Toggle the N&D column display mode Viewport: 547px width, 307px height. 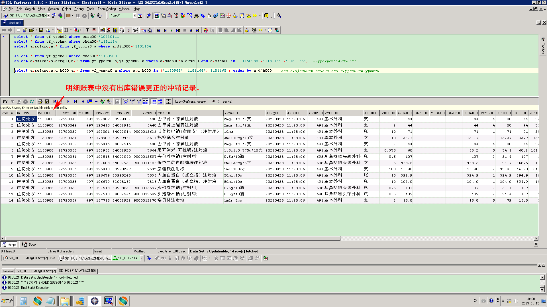coord(146,101)
